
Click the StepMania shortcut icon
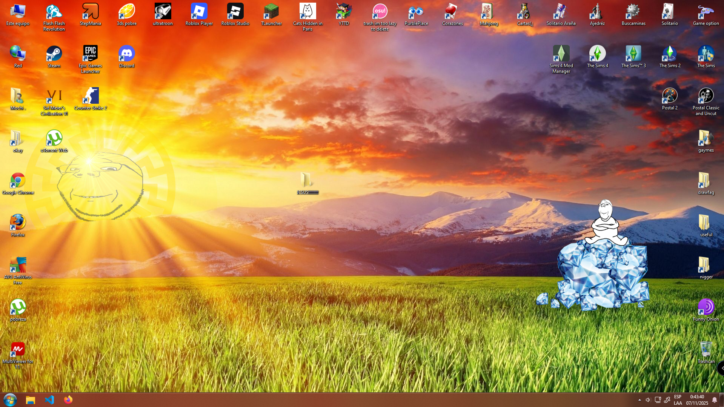[x=90, y=12]
